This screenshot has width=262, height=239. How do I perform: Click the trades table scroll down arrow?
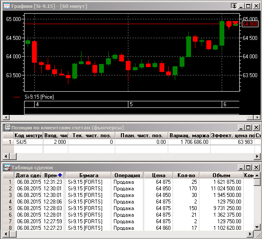pos(257,227)
